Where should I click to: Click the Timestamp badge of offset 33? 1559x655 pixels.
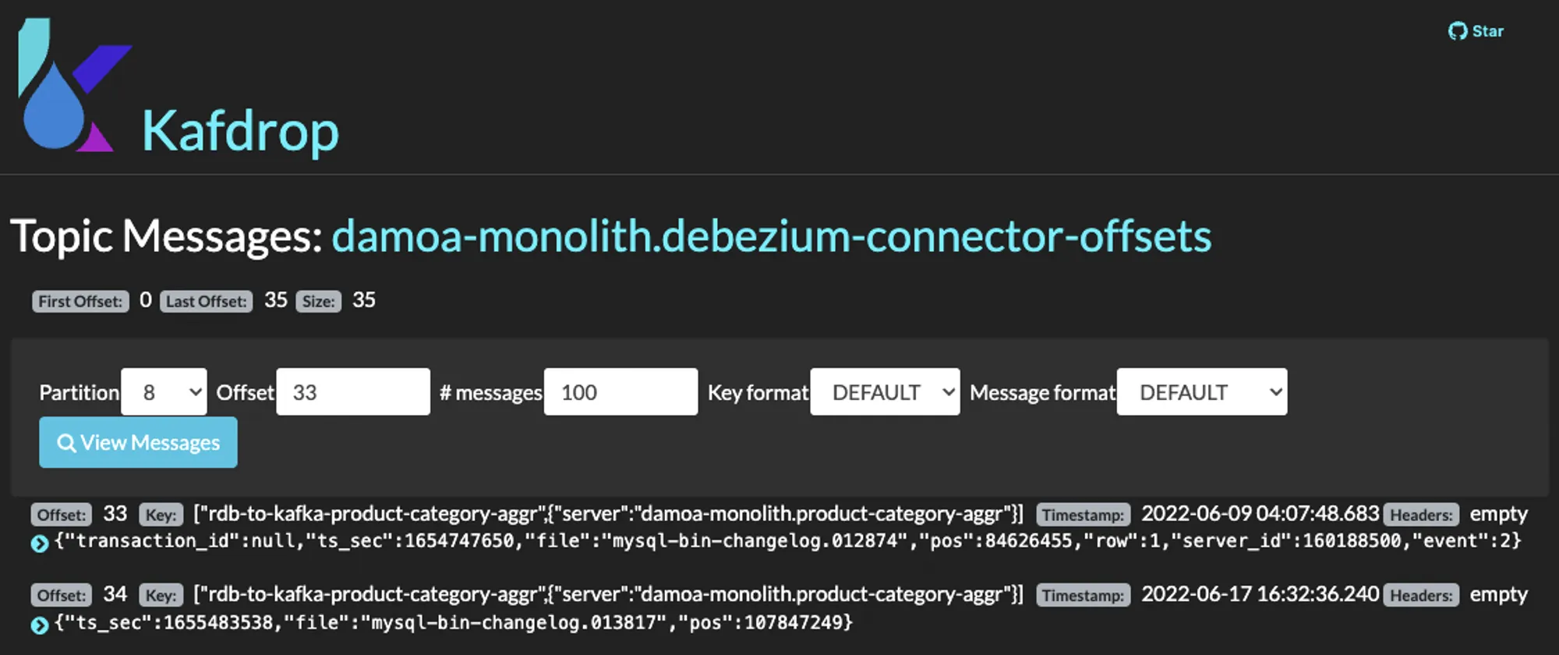click(x=1083, y=515)
